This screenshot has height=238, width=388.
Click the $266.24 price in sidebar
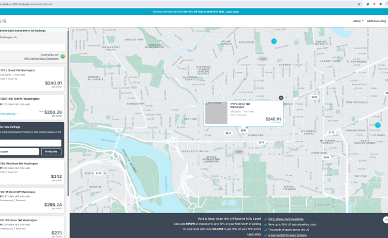click(53, 205)
